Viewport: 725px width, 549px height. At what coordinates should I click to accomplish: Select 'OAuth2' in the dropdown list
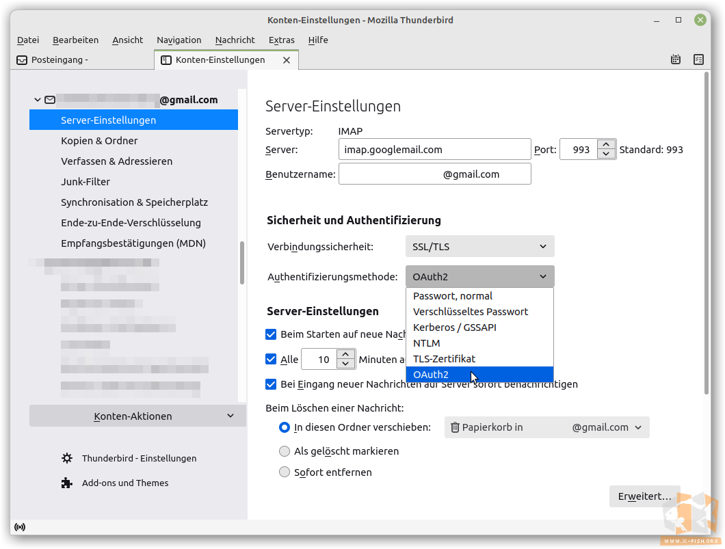click(479, 375)
